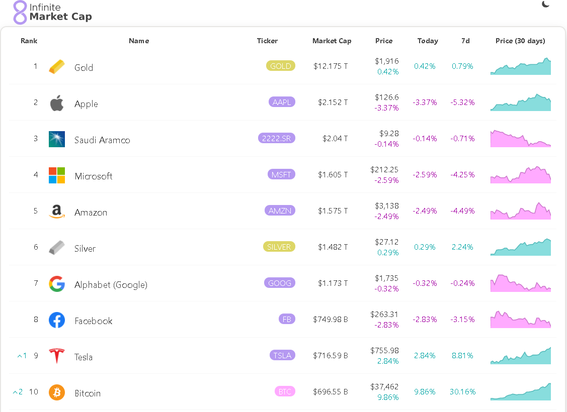The image size is (567, 412).
Task: Open the FB ticker badge
Action: pos(287,319)
